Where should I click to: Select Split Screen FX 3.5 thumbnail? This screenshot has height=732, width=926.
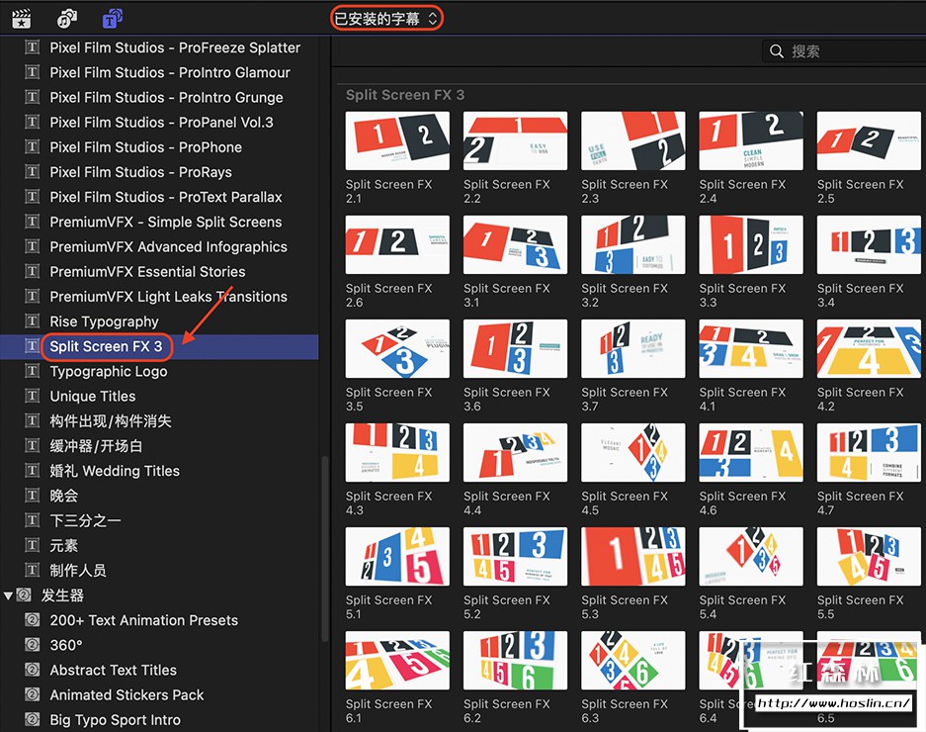397,349
